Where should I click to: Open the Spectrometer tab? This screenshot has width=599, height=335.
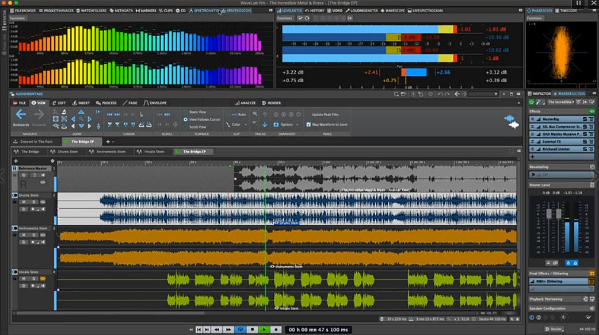[x=205, y=11]
